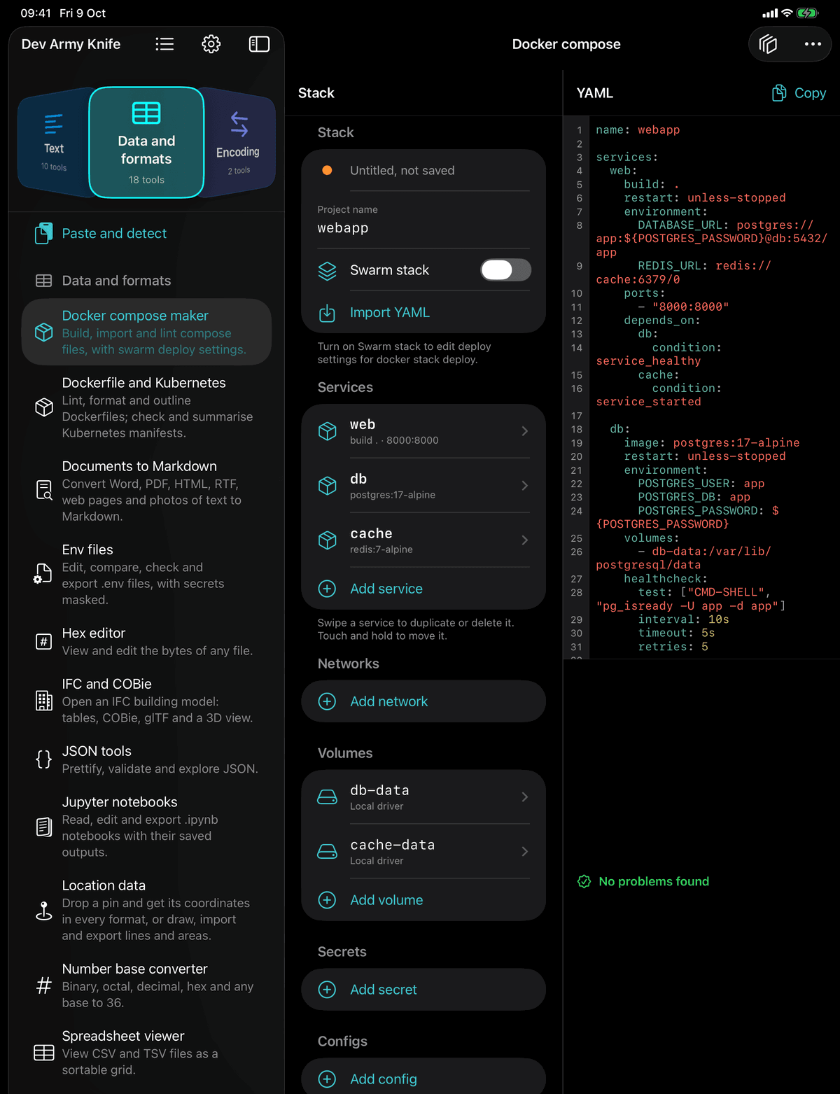Click the Docker compose maker cube icon
840x1094 pixels.
(43, 332)
